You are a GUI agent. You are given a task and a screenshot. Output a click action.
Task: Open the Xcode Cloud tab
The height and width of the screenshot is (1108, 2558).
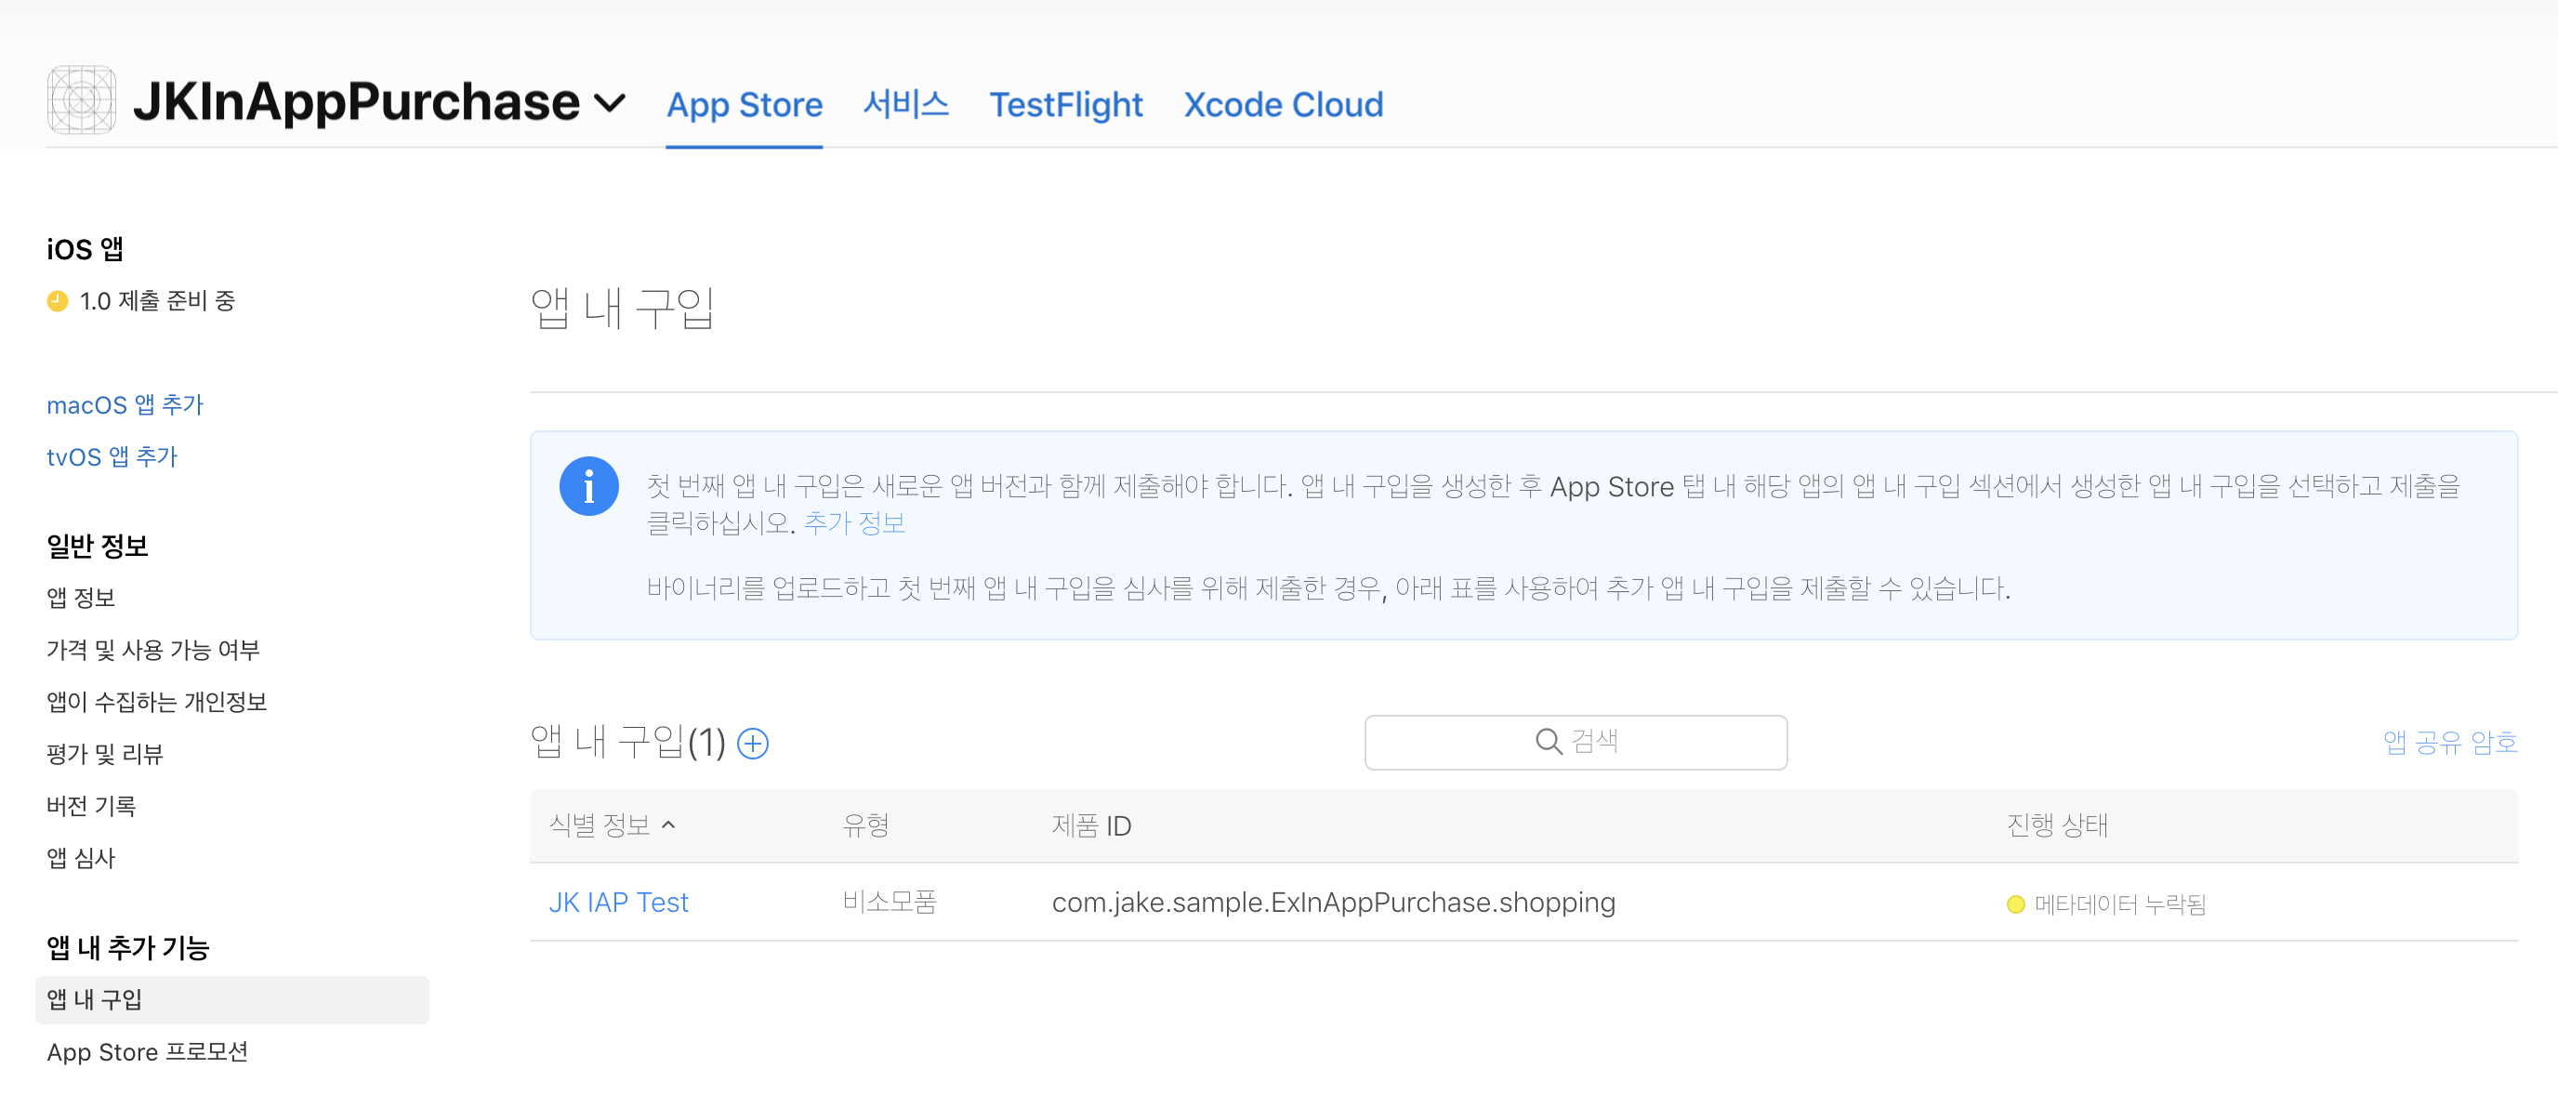pos(1283,104)
